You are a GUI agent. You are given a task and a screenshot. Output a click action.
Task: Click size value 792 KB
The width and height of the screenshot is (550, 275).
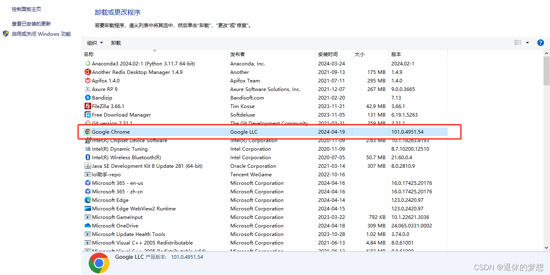click(x=377, y=217)
